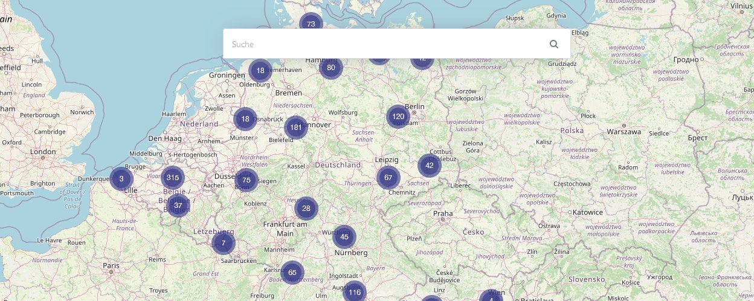Expand the 80 cluster near Hamburg
This screenshot has width=754, height=301.
[331, 68]
